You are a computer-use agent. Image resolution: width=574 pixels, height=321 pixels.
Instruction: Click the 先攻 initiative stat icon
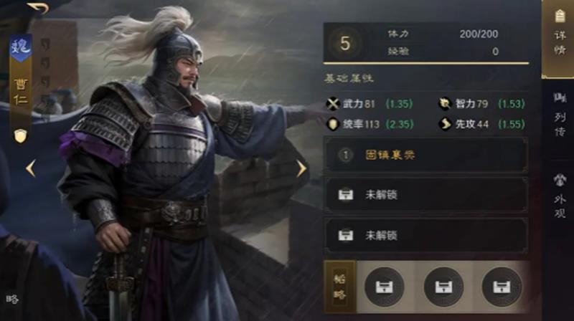coord(445,124)
